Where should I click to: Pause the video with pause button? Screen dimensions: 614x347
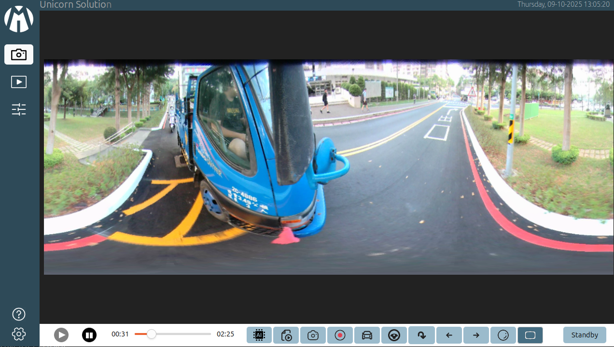pos(89,335)
